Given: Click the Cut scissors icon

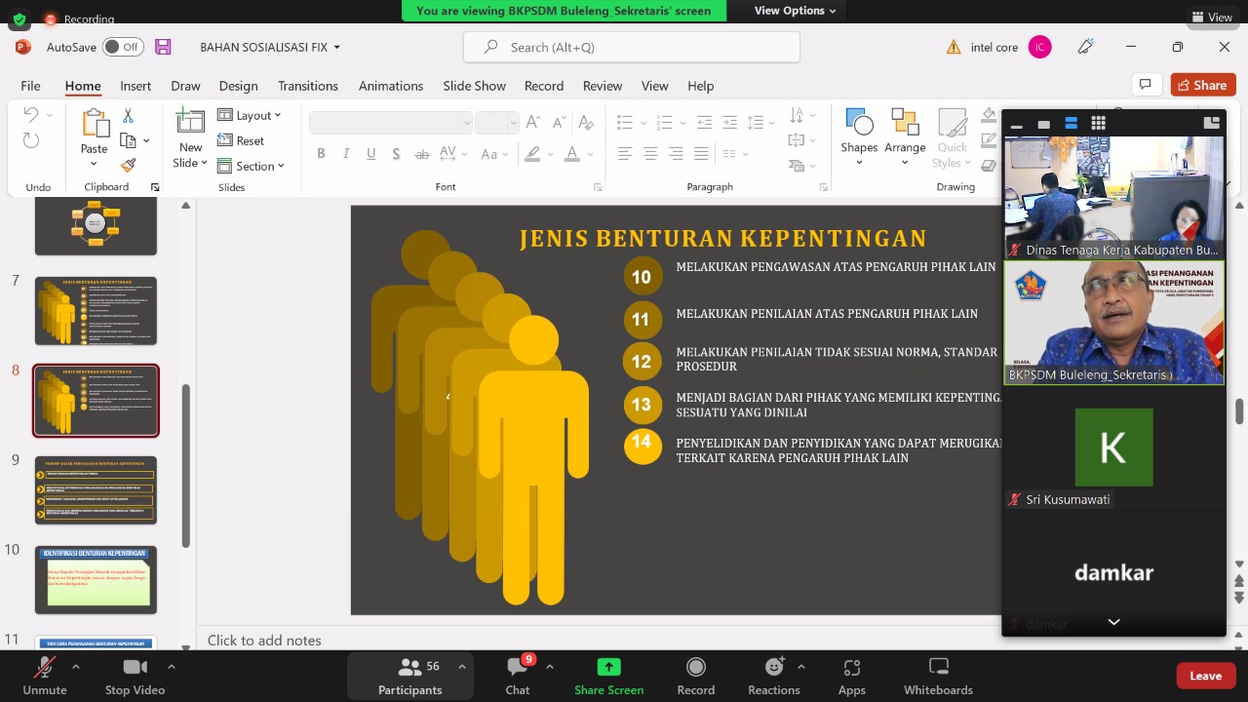Looking at the screenshot, I should point(128,116).
